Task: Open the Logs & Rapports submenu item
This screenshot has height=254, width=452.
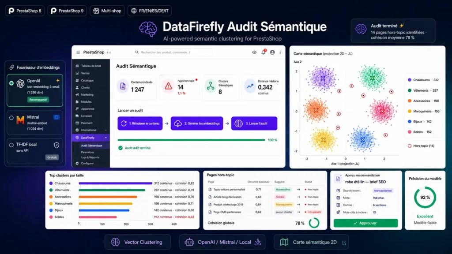Action: [x=90, y=157]
